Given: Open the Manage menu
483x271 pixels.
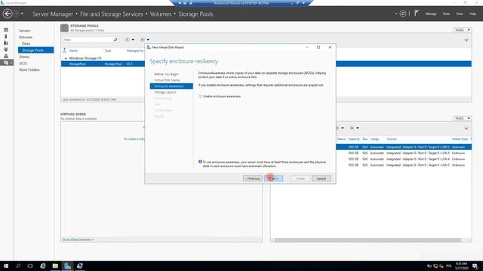Looking at the screenshot, I should click(x=431, y=14).
